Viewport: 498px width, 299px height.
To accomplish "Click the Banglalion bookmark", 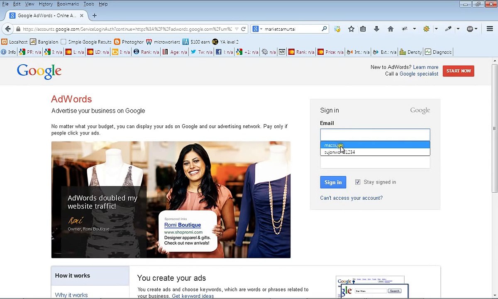I will click(44, 42).
